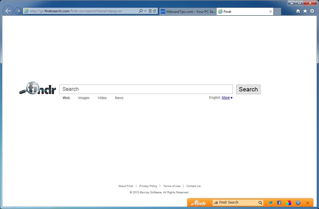The image size is (319, 209).
Task: Open a new blank tab
Action: click(x=277, y=12)
